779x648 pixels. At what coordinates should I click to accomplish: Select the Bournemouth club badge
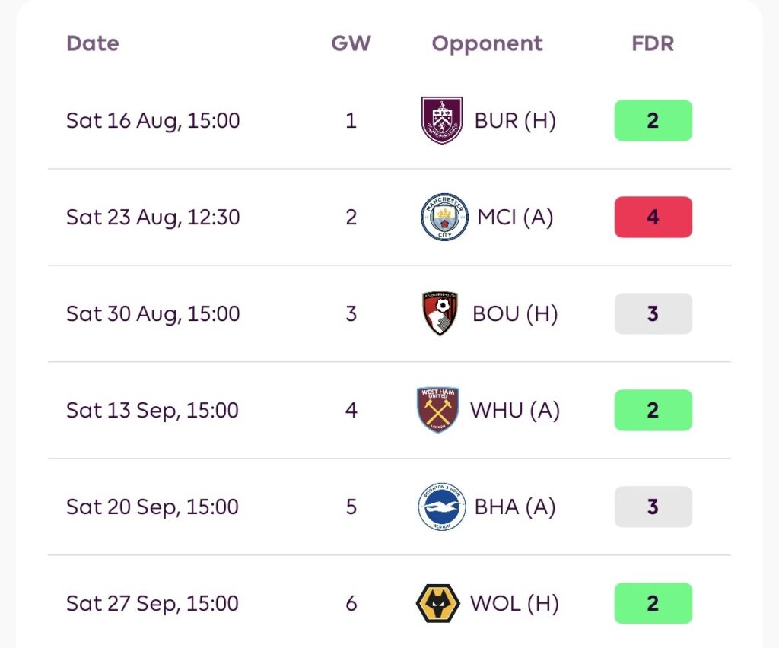tap(440, 313)
